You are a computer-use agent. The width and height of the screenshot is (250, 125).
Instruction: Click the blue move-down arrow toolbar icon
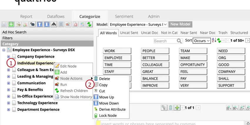click(x=46, y=24)
